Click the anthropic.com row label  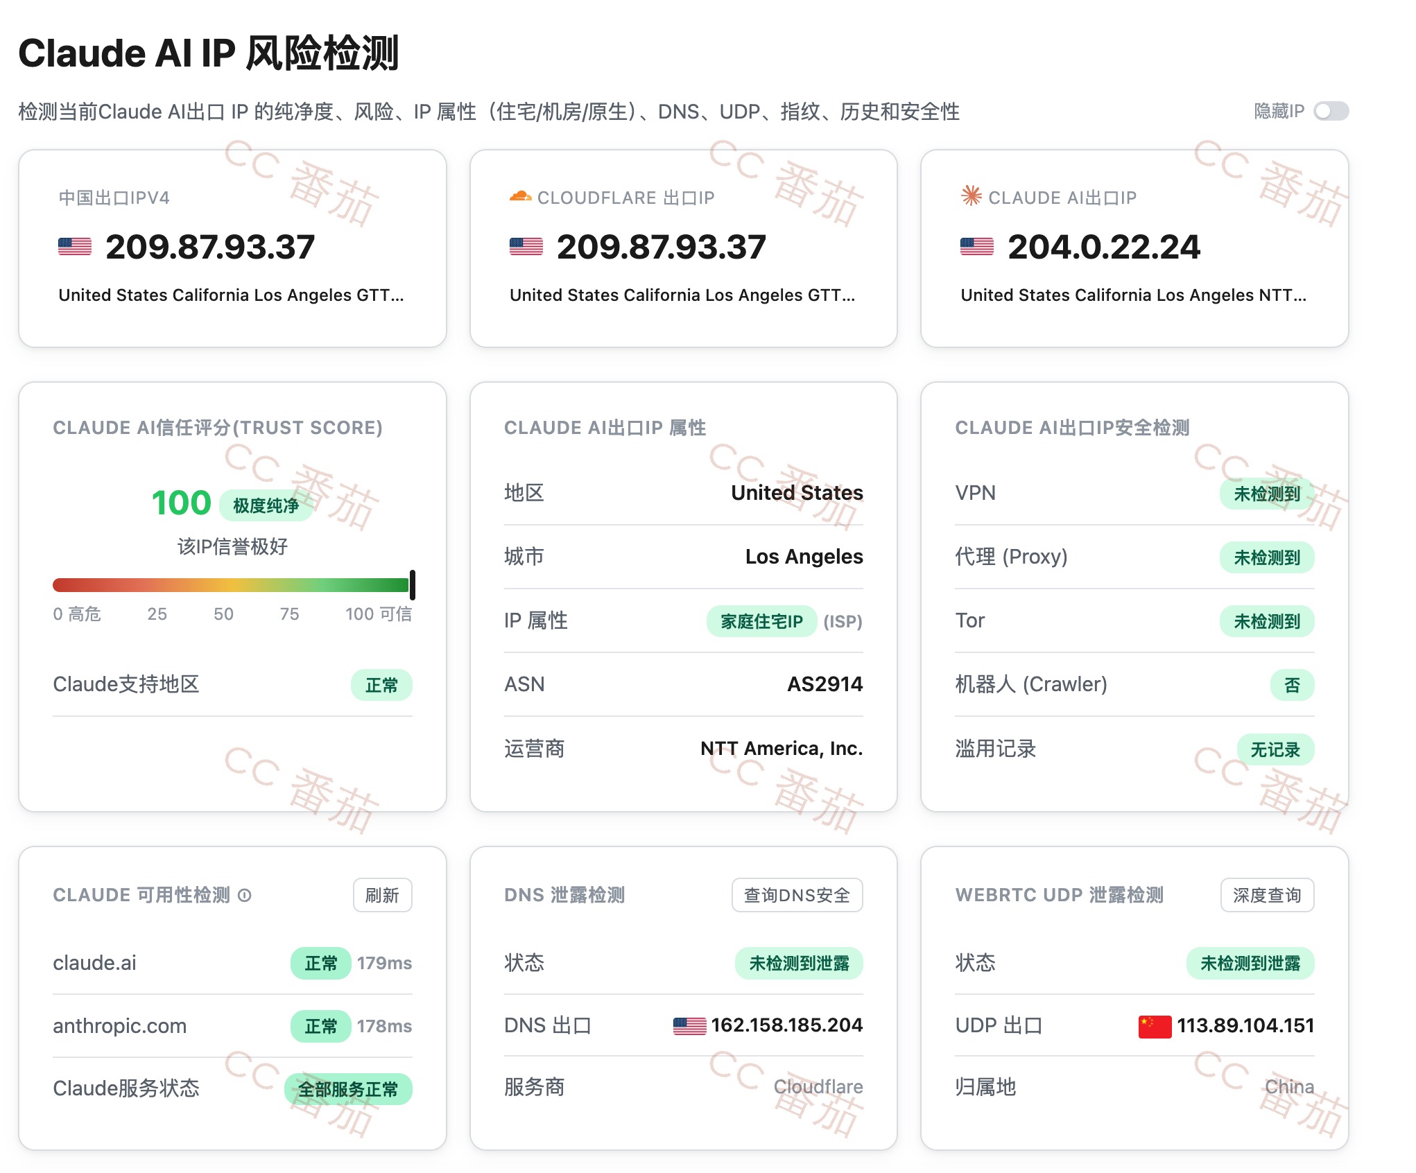coord(120,1025)
